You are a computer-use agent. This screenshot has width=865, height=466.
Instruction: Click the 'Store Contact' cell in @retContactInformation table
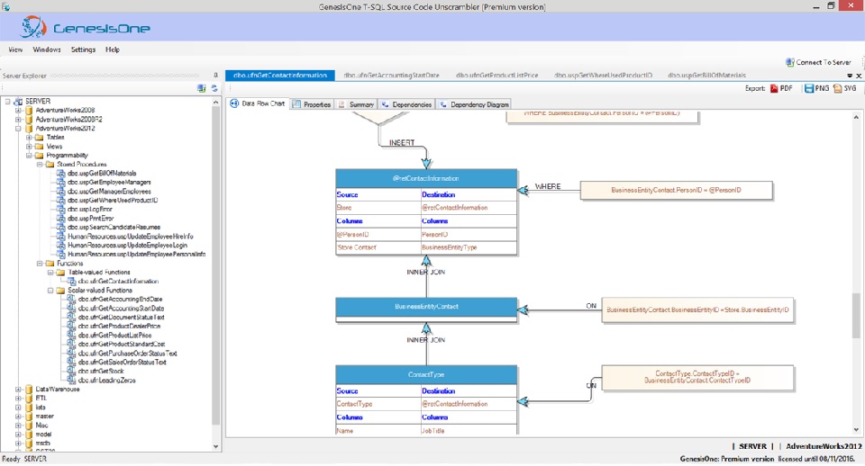pyautogui.click(x=378, y=248)
